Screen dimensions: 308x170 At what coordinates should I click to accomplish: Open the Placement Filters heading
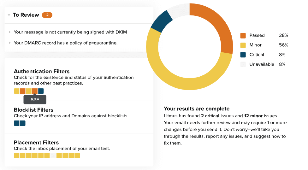click(x=36, y=143)
